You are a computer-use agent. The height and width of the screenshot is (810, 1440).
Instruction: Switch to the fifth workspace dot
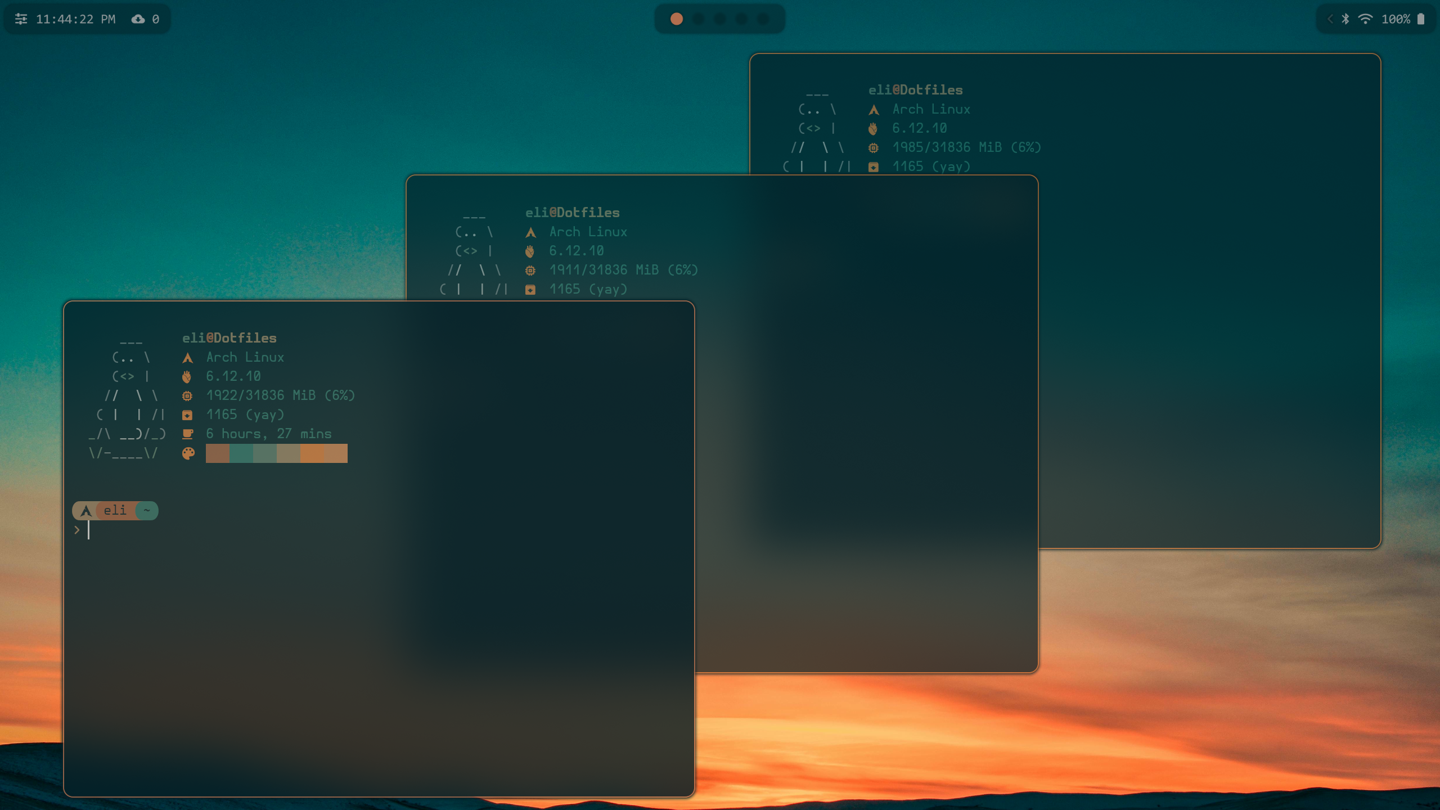coord(763,19)
